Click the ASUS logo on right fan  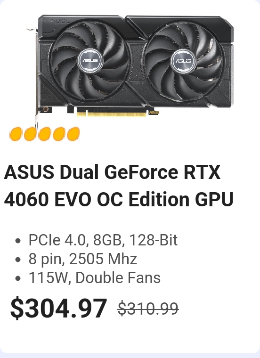coord(184,61)
